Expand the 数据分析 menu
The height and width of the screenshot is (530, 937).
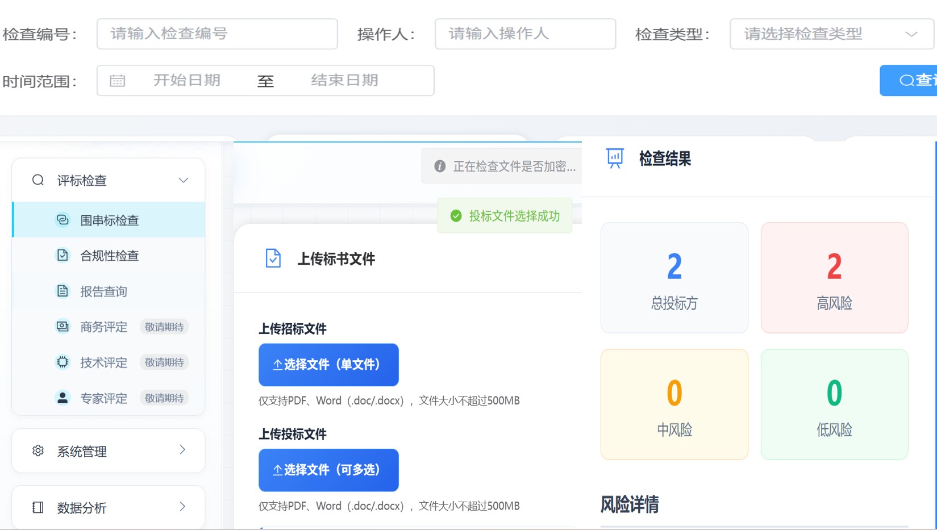point(108,507)
